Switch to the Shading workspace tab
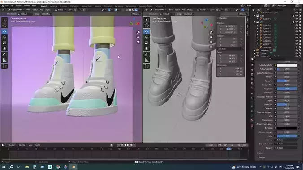 98,6
